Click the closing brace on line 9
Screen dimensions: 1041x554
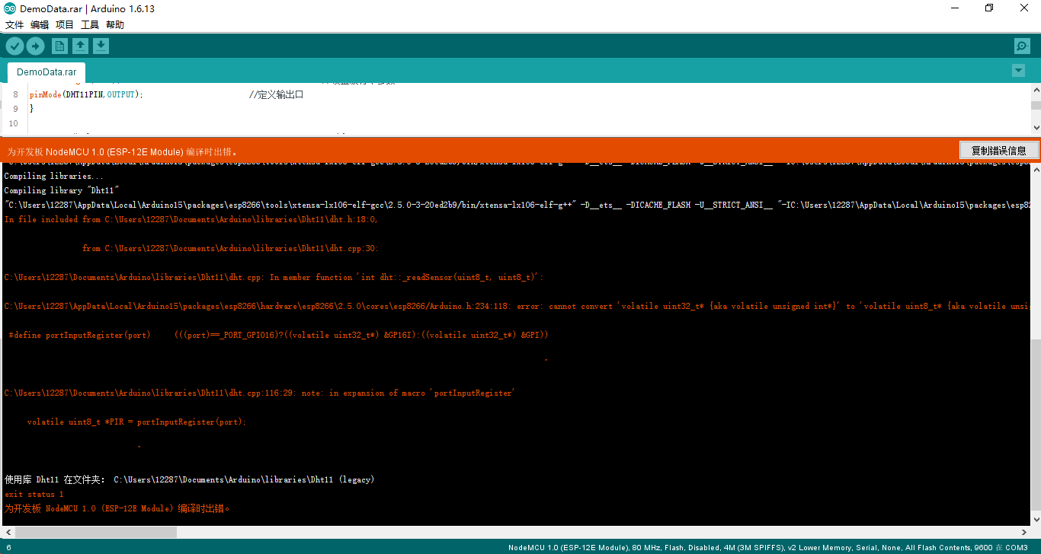(31, 109)
